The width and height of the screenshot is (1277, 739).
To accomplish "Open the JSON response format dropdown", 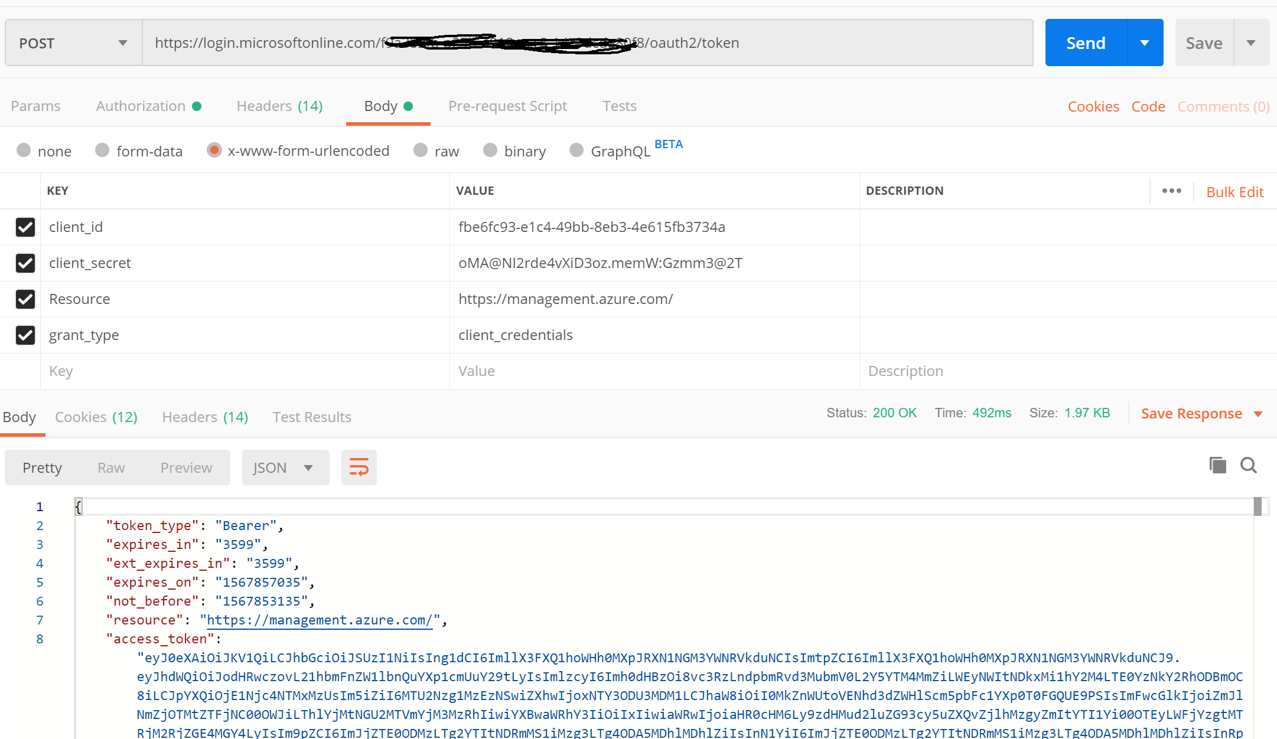I will click(285, 467).
